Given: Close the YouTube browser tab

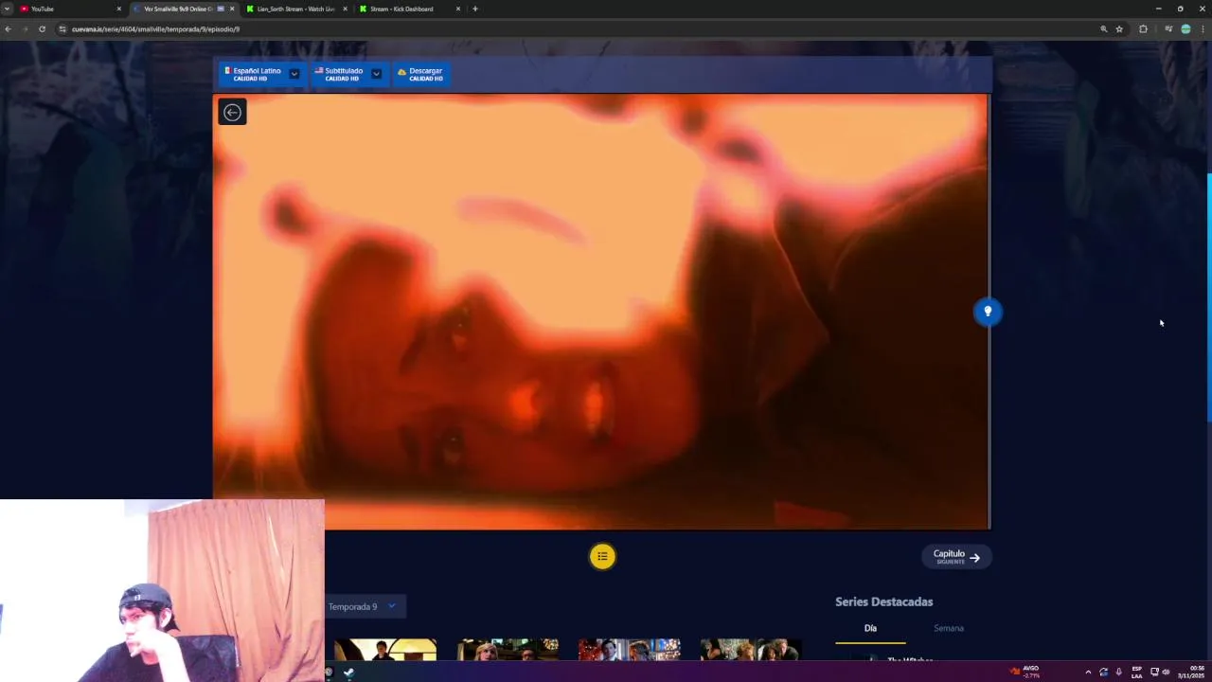Looking at the screenshot, I should (x=118, y=9).
